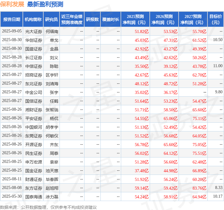This screenshot has height=210, width=224.
Task: Click the 2027预测净利润 column header
Action: (x=193, y=19)
